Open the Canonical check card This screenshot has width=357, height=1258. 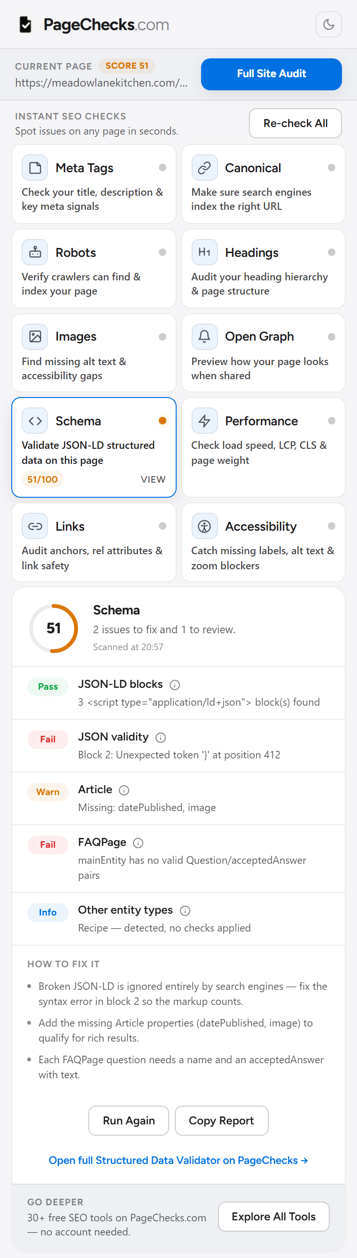[264, 184]
